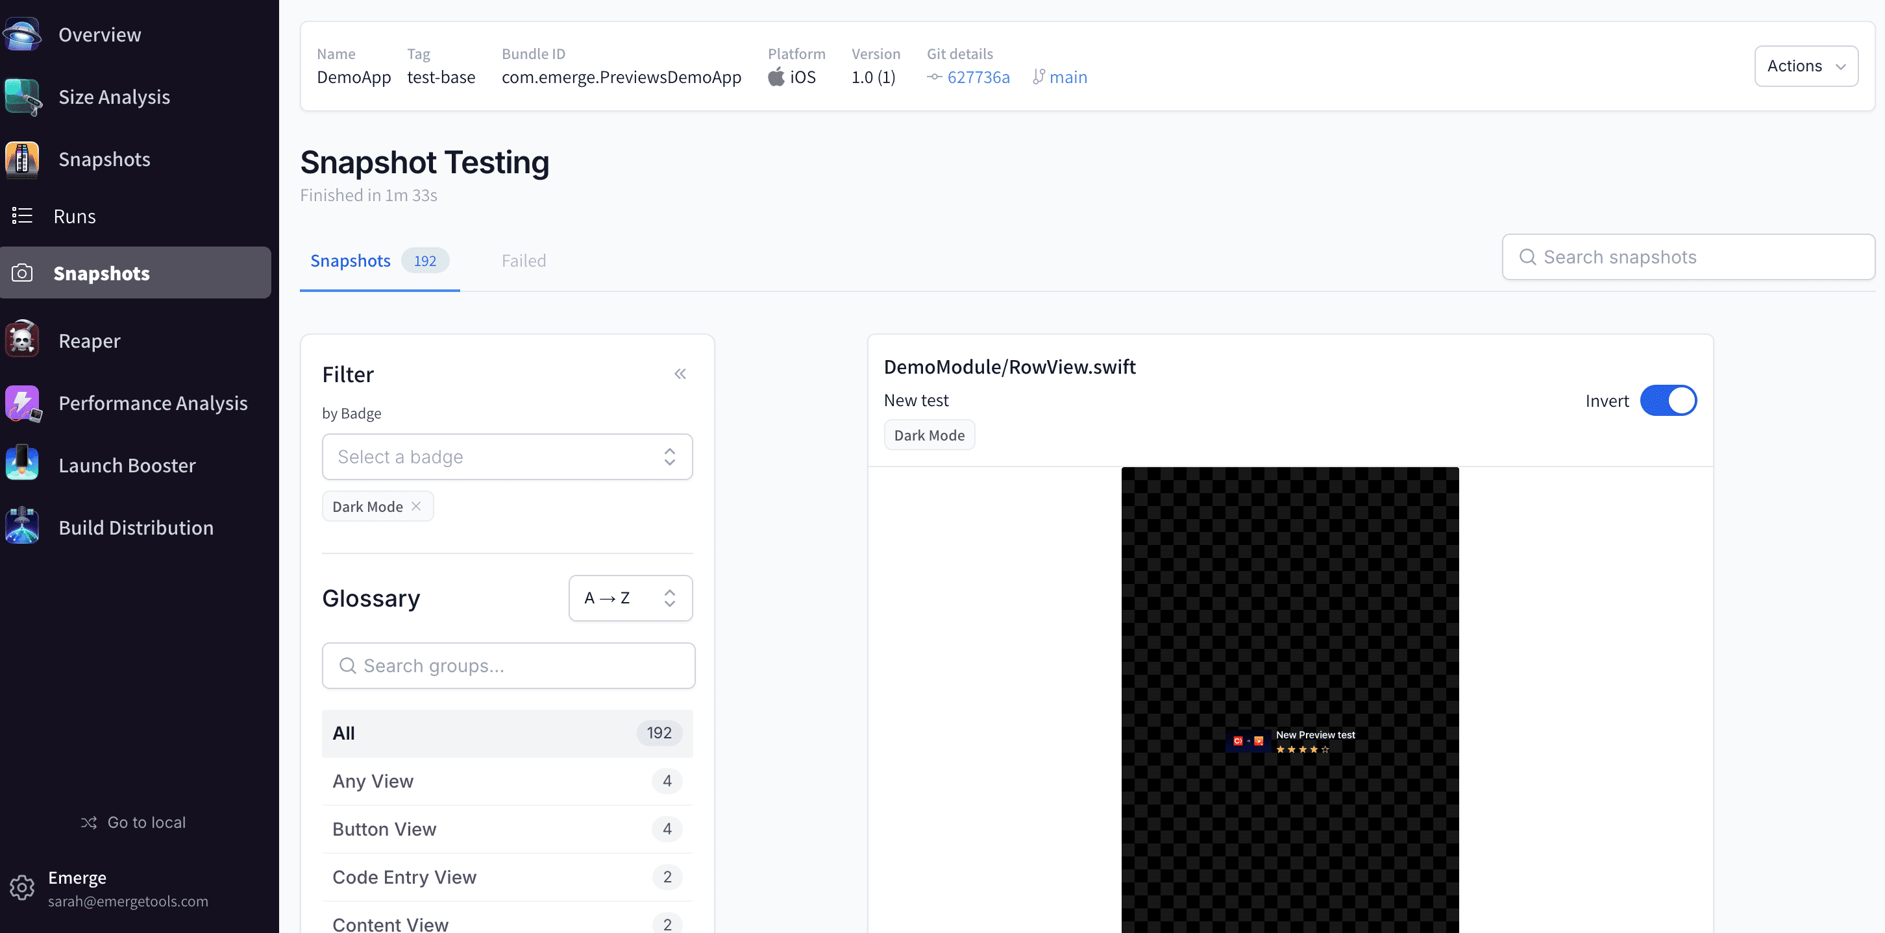Remove the Dark Mode badge filter
The width and height of the screenshot is (1885, 933).
[416, 506]
